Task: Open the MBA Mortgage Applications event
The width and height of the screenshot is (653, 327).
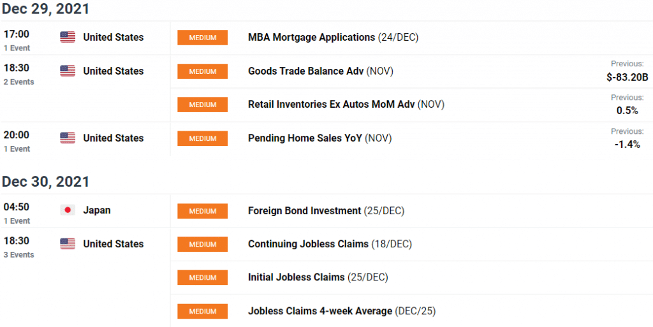Action: pyautogui.click(x=311, y=38)
